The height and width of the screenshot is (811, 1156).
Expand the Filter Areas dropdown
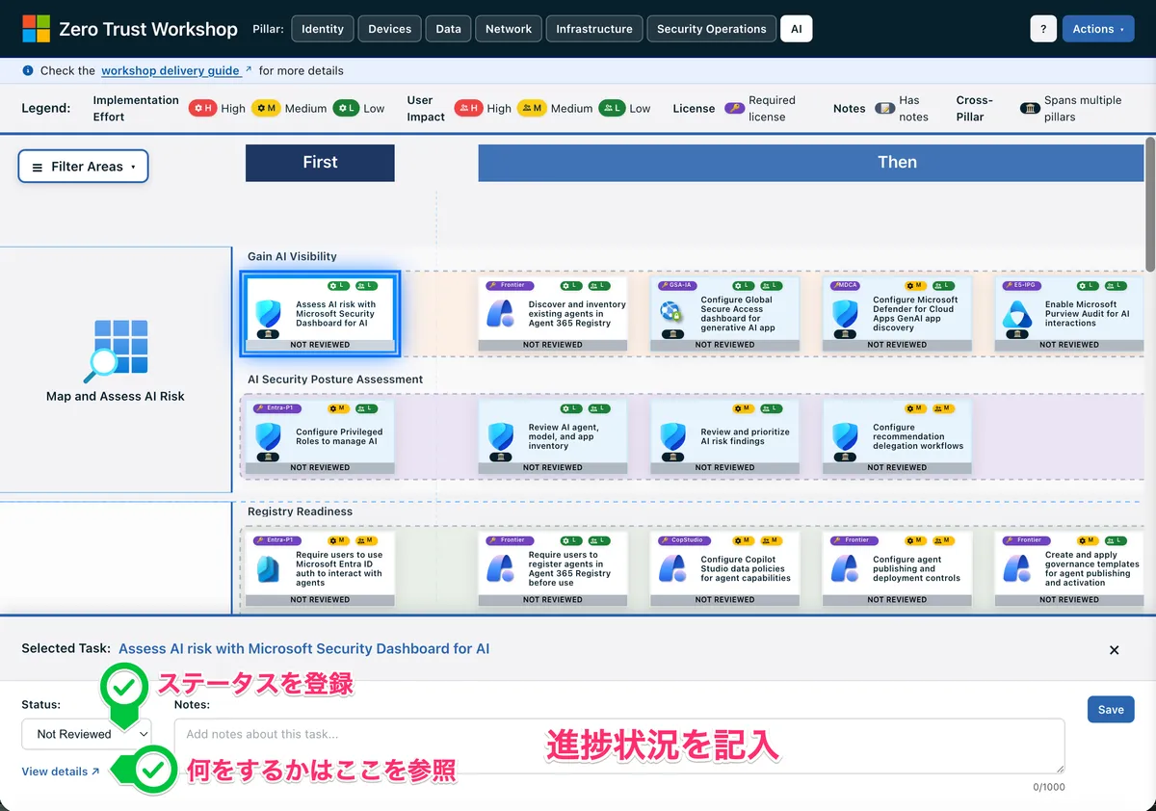[83, 167]
